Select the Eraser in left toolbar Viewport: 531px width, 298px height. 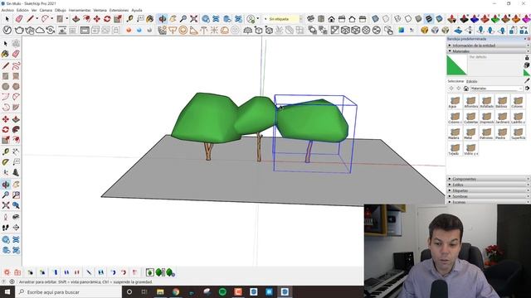tap(16, 54)
